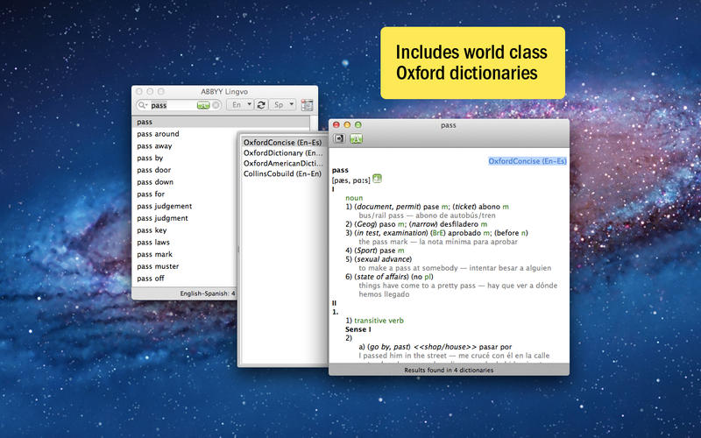Select OxfordConcise (En-Es) in the dictionary list
Image resolution: width=701 pixels, height=438 pixels.
coord(282,142)
